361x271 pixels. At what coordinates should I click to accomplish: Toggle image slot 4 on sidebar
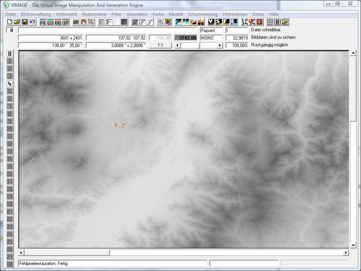point(9,84)
